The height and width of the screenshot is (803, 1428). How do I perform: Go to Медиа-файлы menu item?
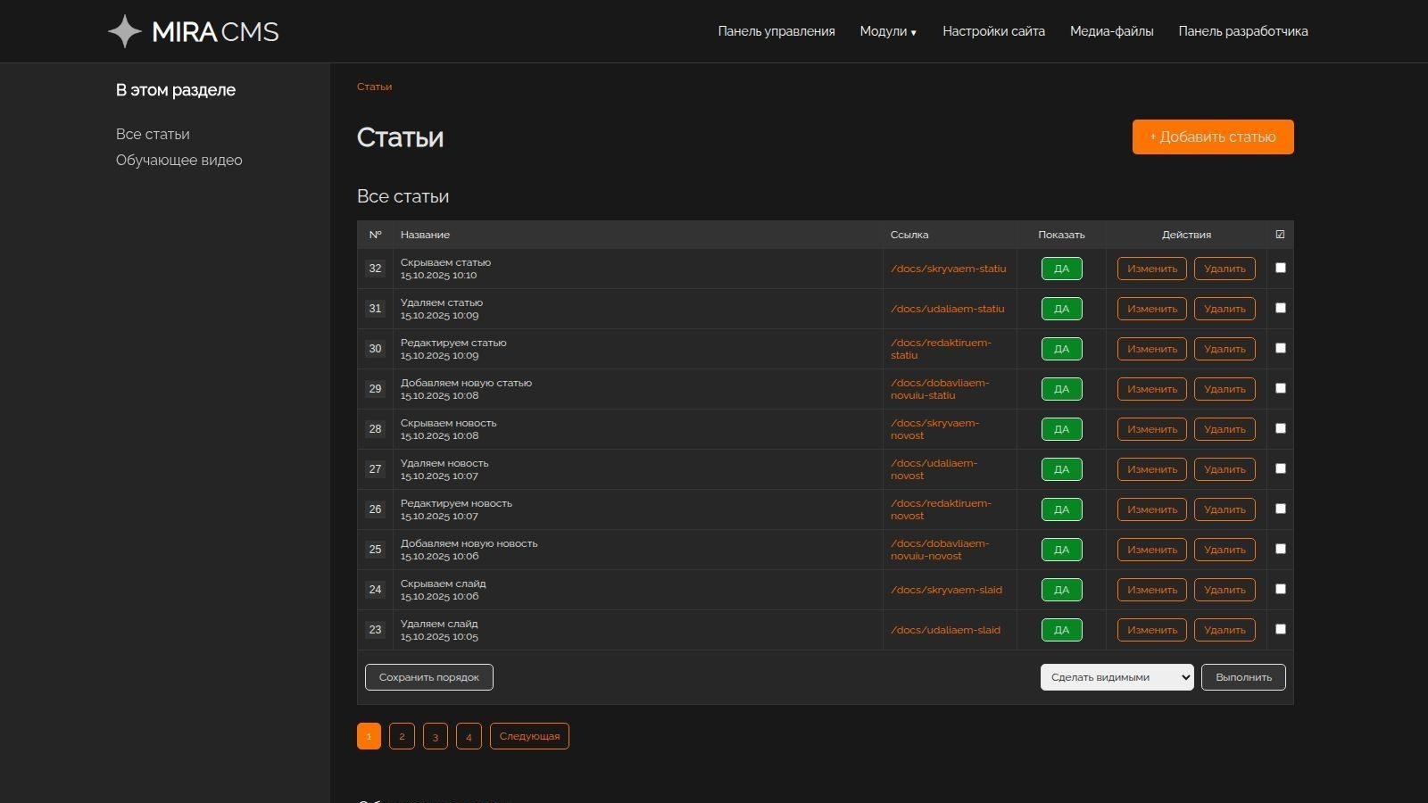click(1111, 31)
